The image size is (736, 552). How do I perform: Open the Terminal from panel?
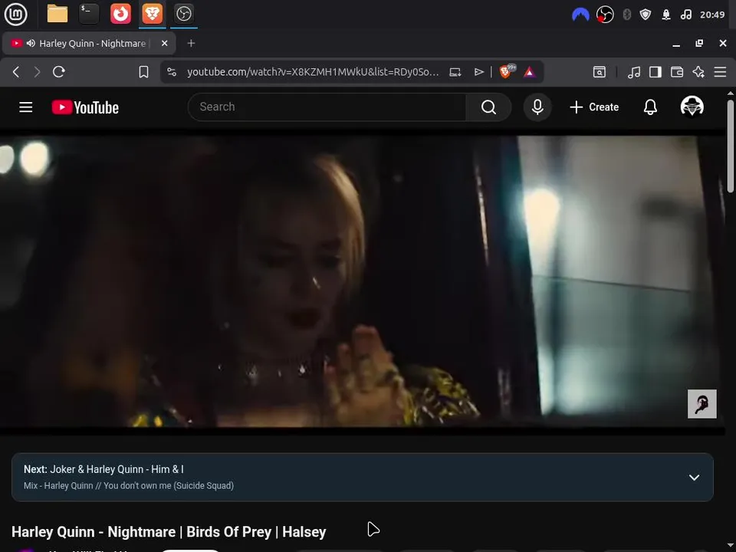tap(89, 14)
